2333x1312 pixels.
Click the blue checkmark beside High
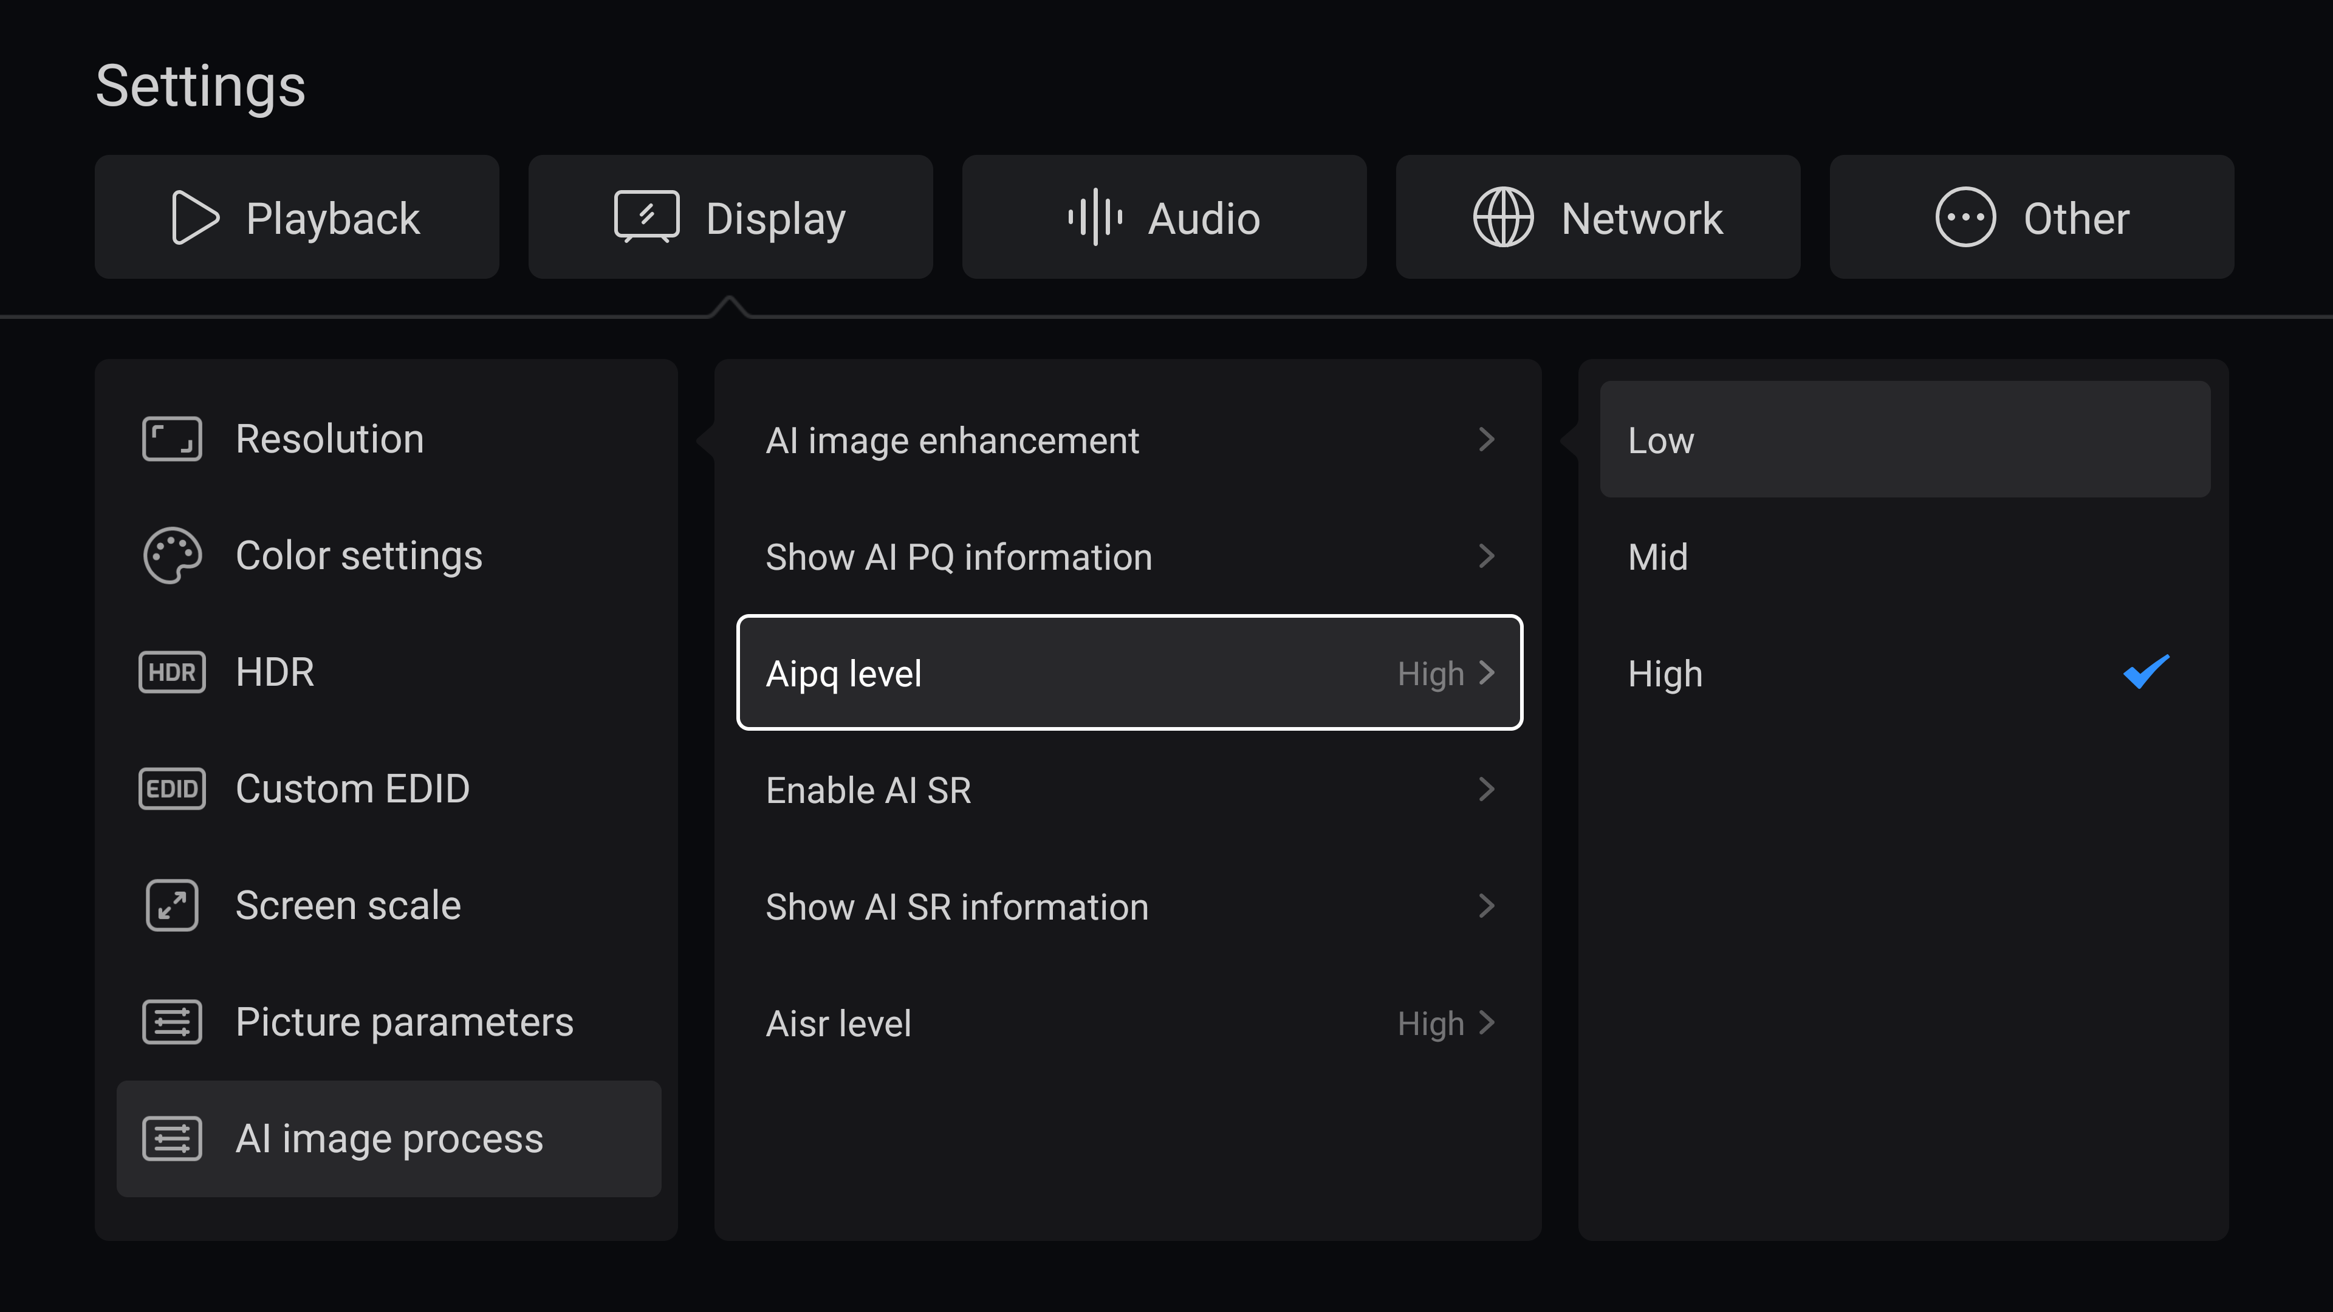point(2146,672)
